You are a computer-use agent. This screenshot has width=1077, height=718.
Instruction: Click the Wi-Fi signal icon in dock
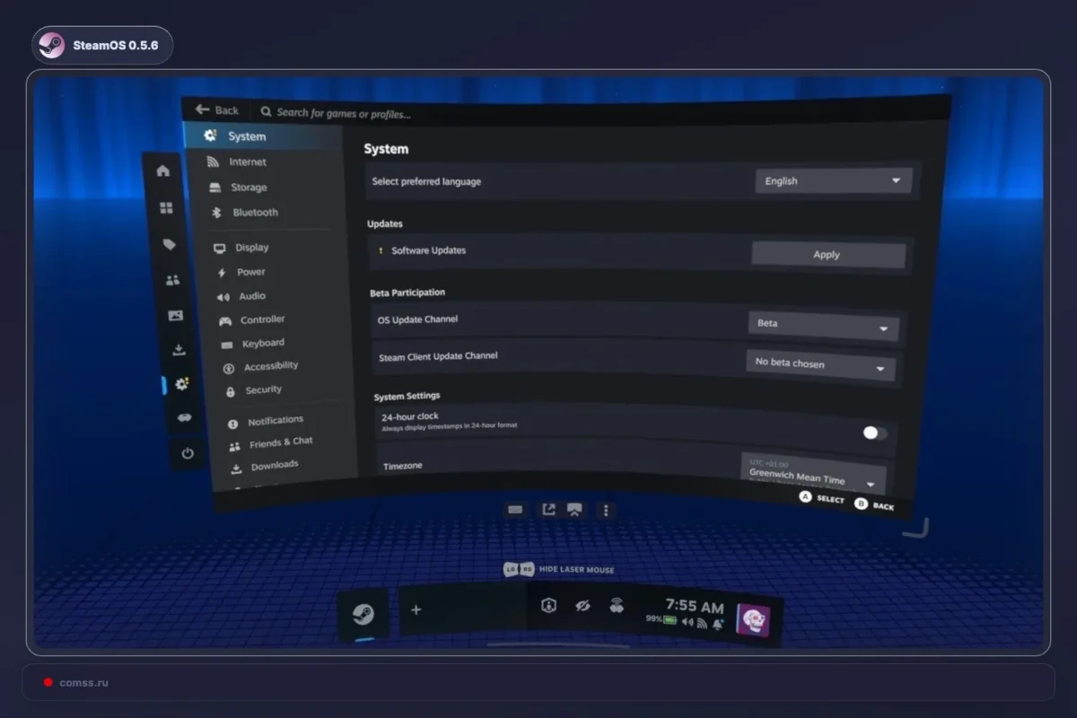click(x=702, y=623)
